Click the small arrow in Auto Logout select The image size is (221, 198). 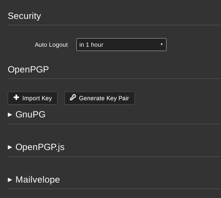point(161,45)
